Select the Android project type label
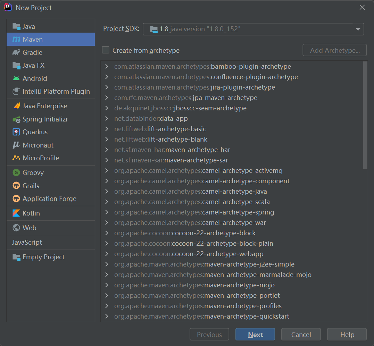This screenshot has height=346, width=374. click(x=35, y=78)
